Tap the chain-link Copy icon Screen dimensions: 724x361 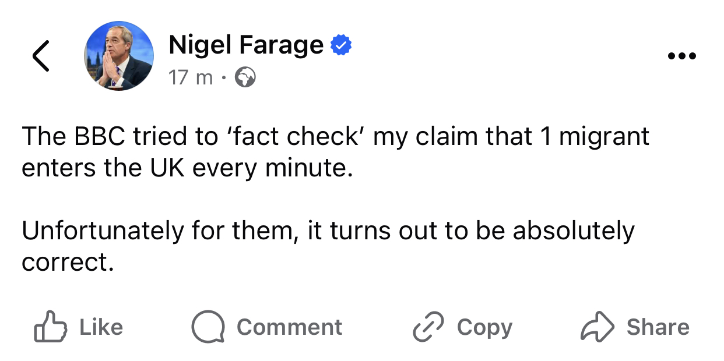[428, 327]
